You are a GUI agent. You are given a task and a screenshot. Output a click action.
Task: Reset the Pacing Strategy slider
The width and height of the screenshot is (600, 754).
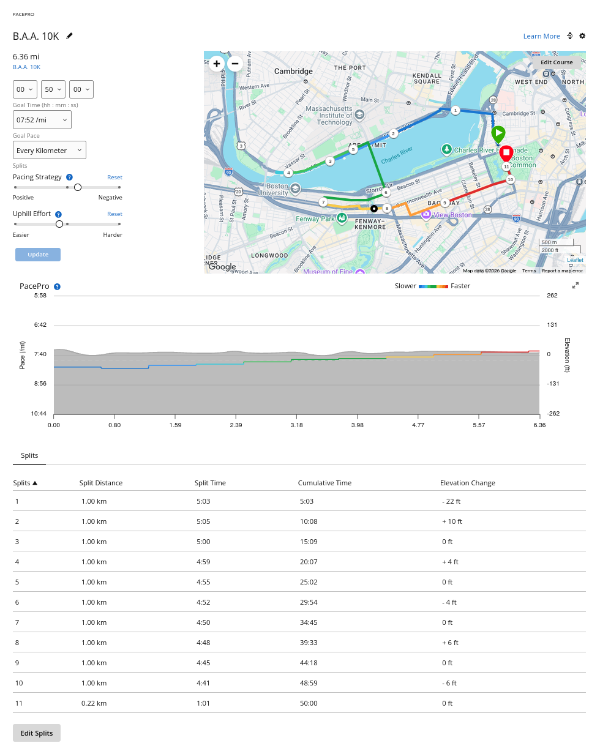tap(114, 177)
